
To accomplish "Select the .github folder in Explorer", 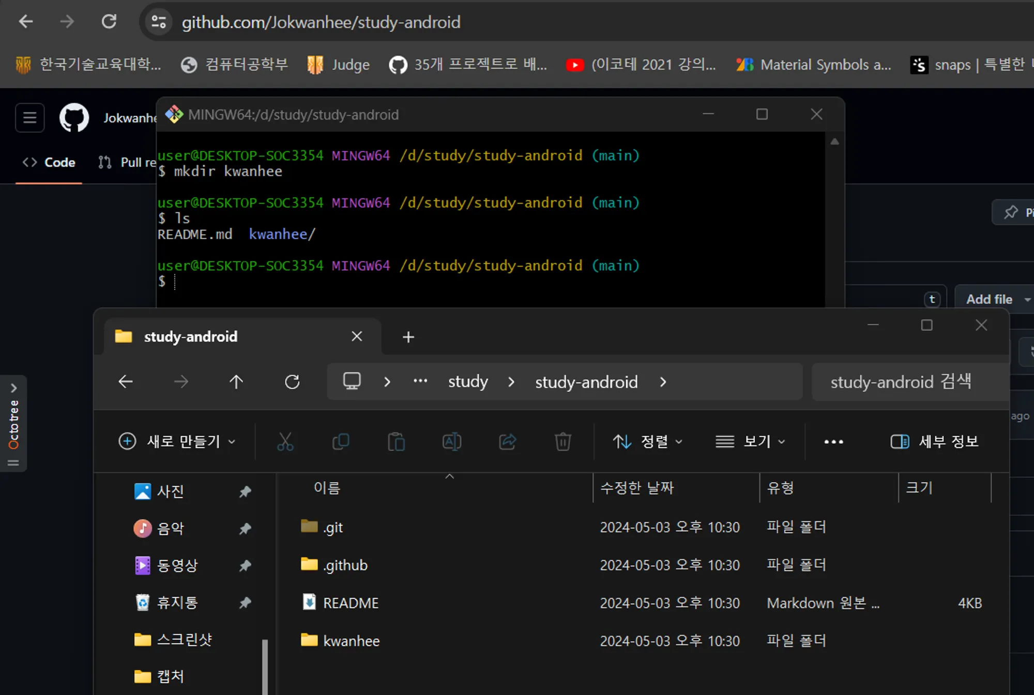I will 345,565.
